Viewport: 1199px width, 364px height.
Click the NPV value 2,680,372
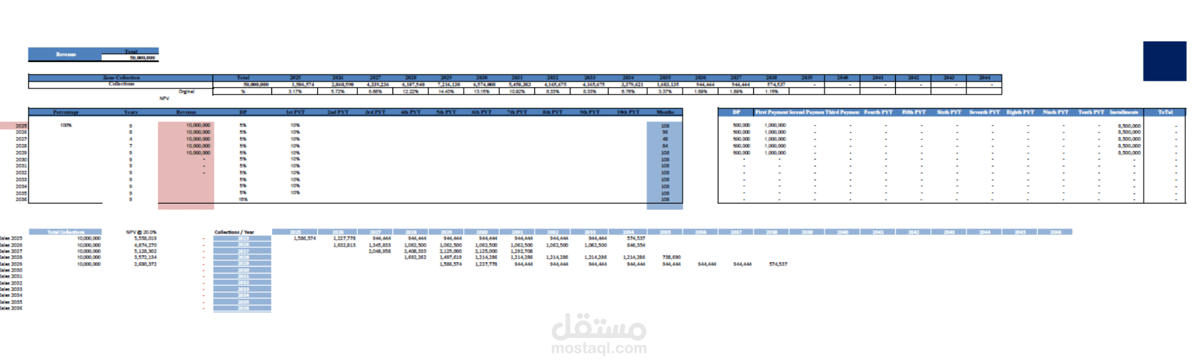coord(145,264)
